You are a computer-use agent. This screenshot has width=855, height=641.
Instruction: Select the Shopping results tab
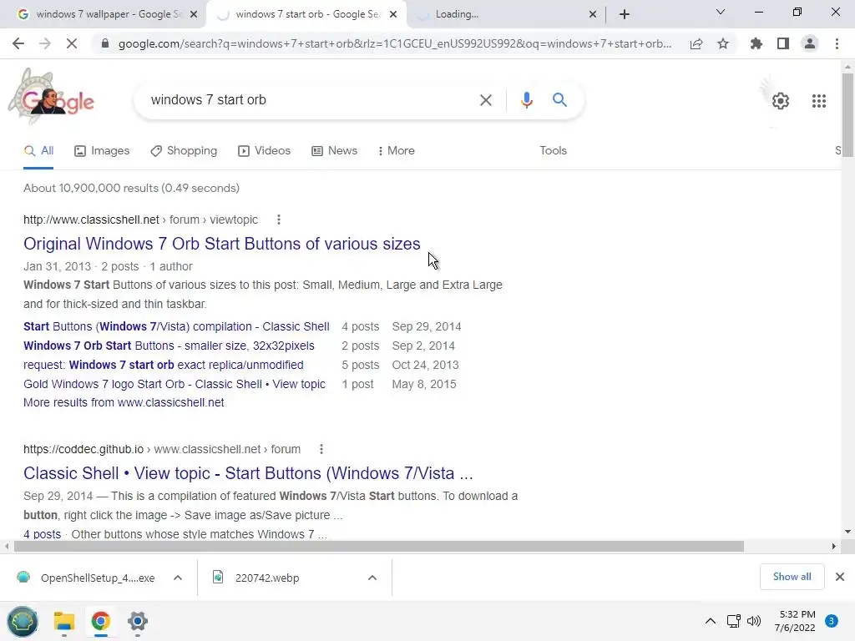click(184, 151)
